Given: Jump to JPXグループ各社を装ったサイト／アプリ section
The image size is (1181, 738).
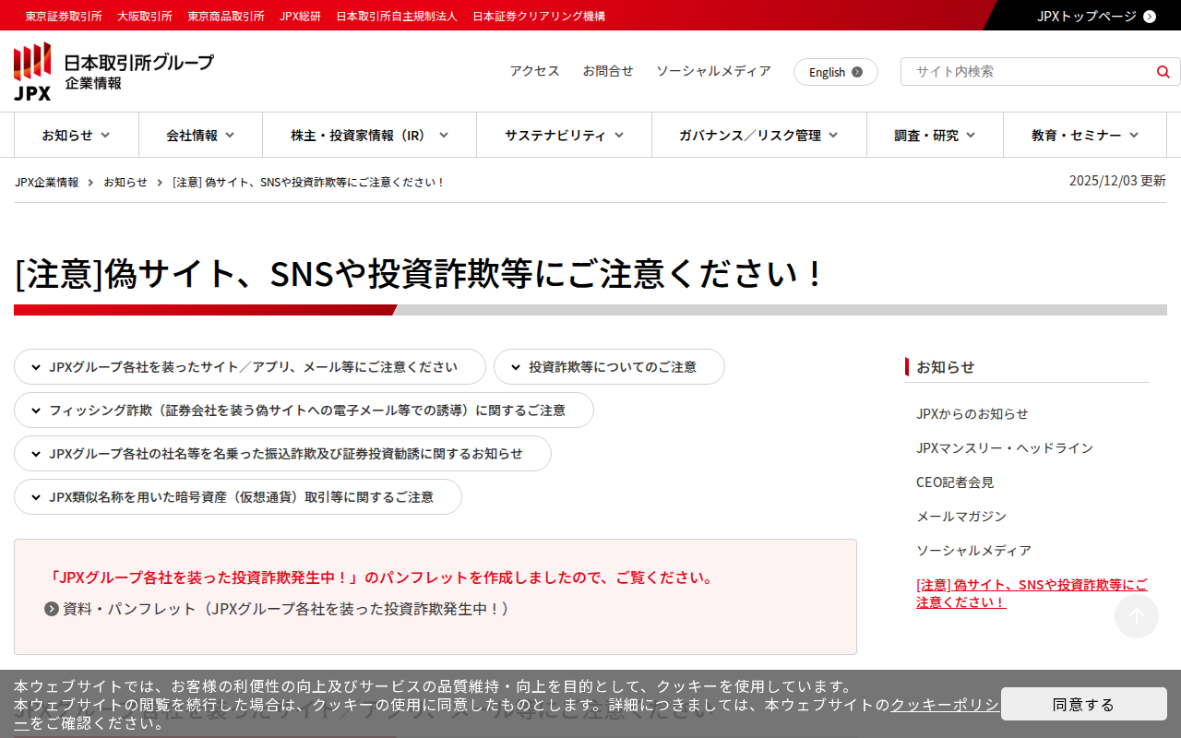Looking at the screenshot, I should [250, 367].
